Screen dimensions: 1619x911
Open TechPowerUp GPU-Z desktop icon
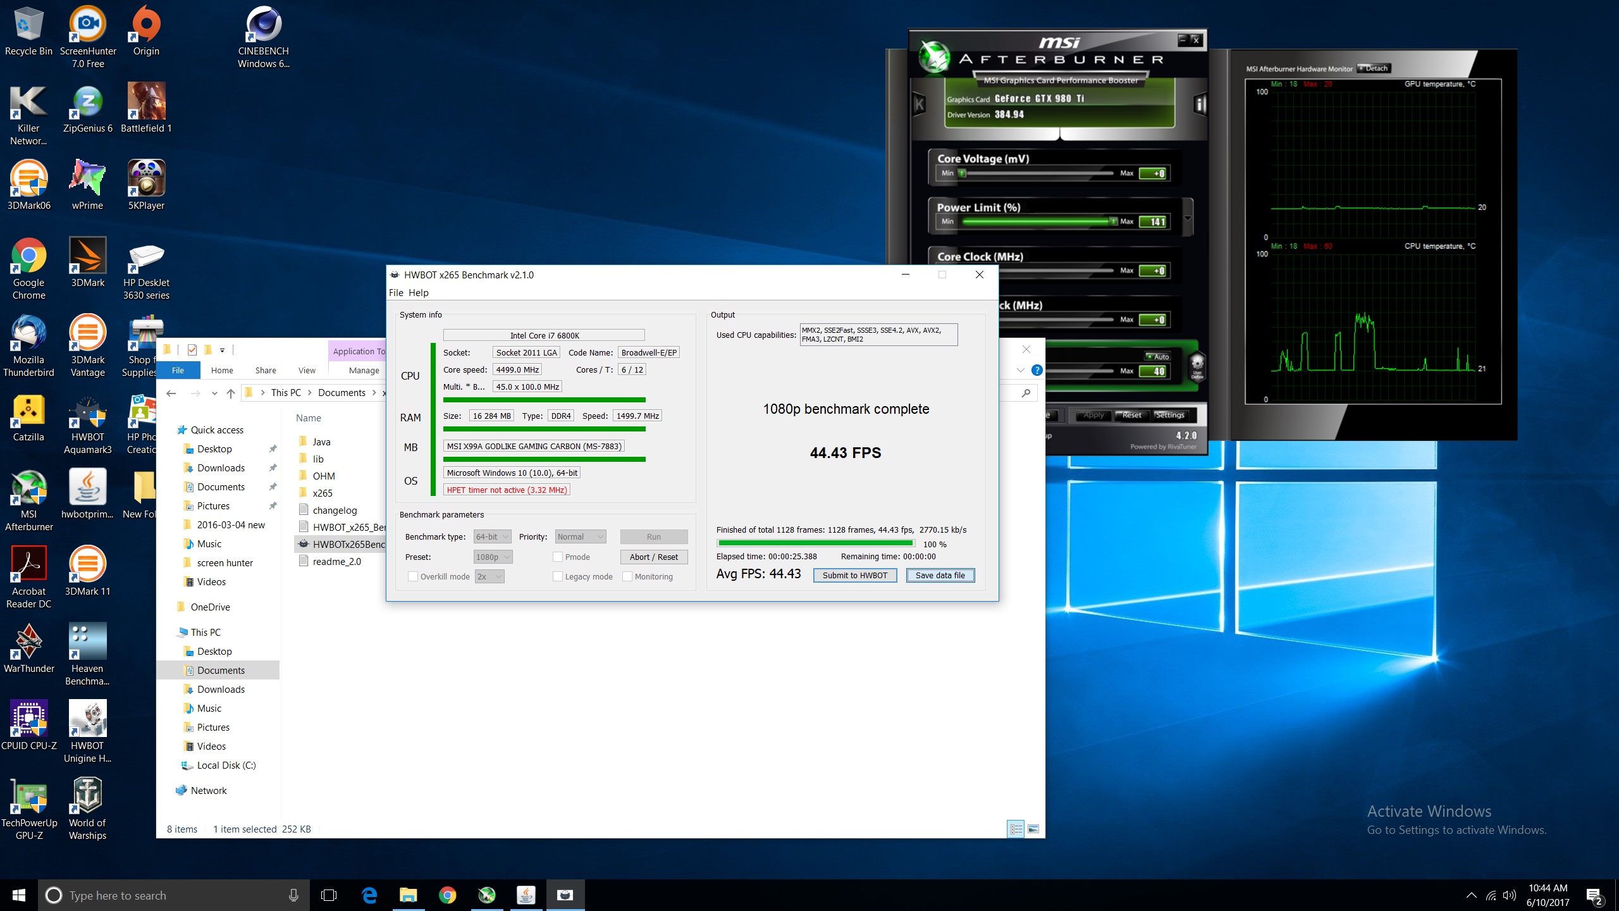(x=28, y=809)
